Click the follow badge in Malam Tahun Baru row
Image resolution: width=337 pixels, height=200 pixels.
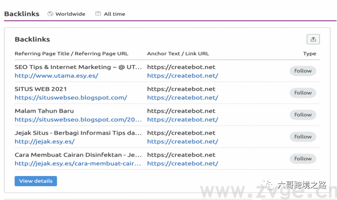[303, 115]
